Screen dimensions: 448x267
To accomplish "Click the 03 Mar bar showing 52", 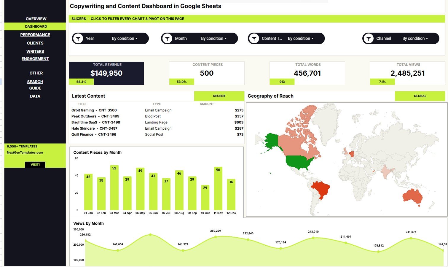I will [114, 188].
